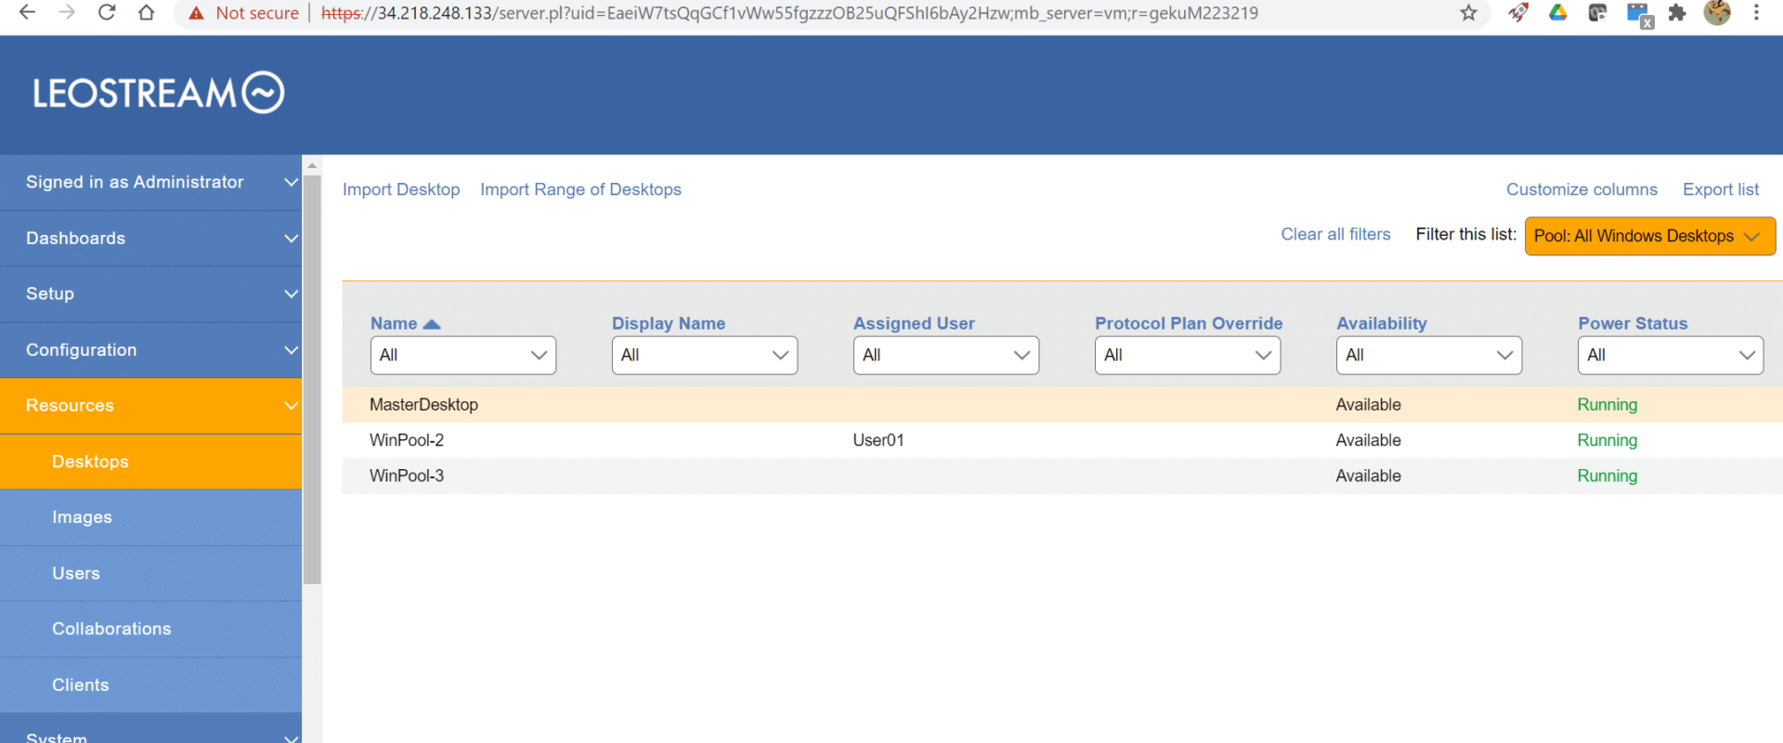Open the Google Drive extension icon
1783x743 pixels.
pos(1558,12)
